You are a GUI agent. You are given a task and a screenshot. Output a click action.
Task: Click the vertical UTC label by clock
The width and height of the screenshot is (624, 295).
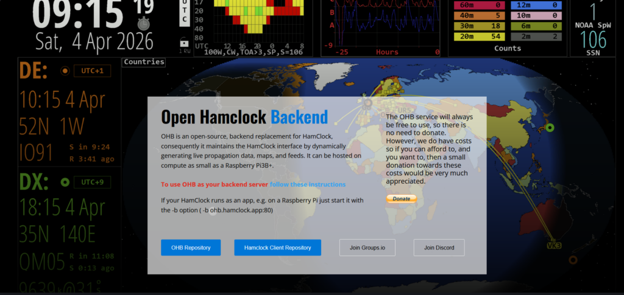184,12
